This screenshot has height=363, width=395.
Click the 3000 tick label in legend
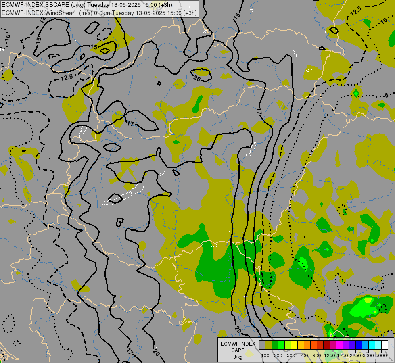tap(368, 355)
